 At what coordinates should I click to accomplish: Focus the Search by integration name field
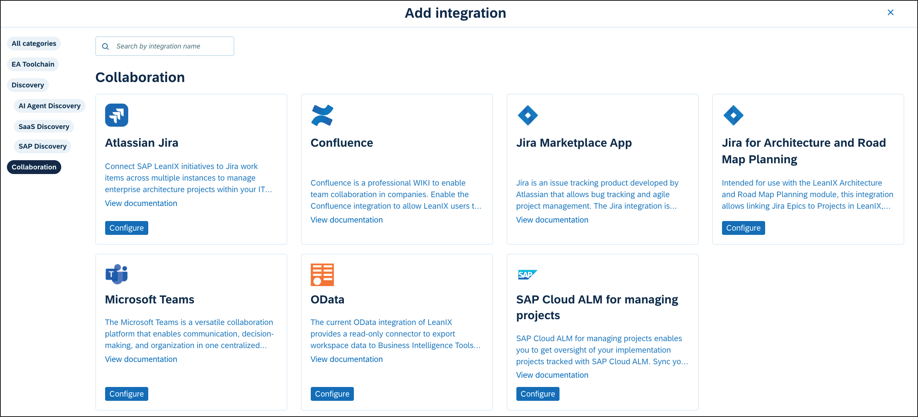tap(165, 46)
